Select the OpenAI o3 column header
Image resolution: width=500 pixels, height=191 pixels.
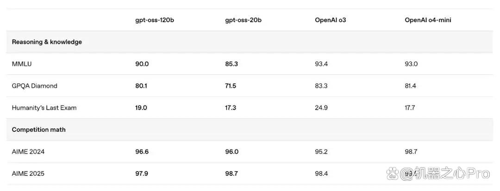coord(331,20)
